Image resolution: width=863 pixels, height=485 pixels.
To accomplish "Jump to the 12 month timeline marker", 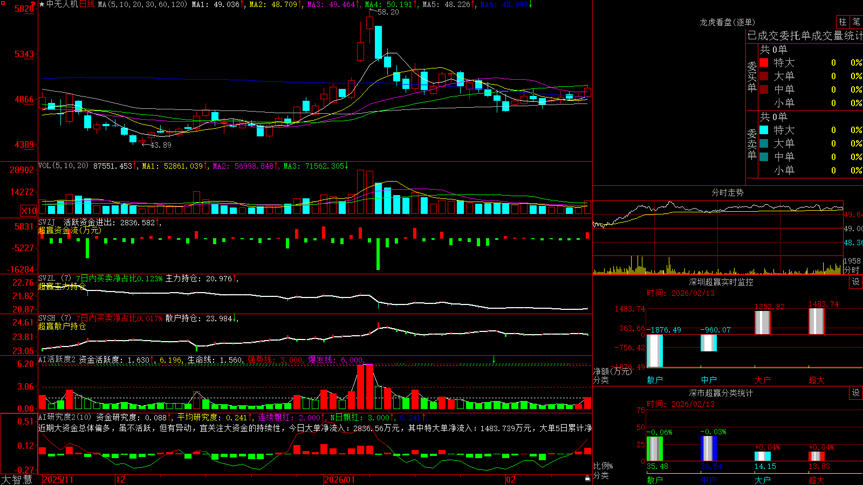I will click(121, 480).
